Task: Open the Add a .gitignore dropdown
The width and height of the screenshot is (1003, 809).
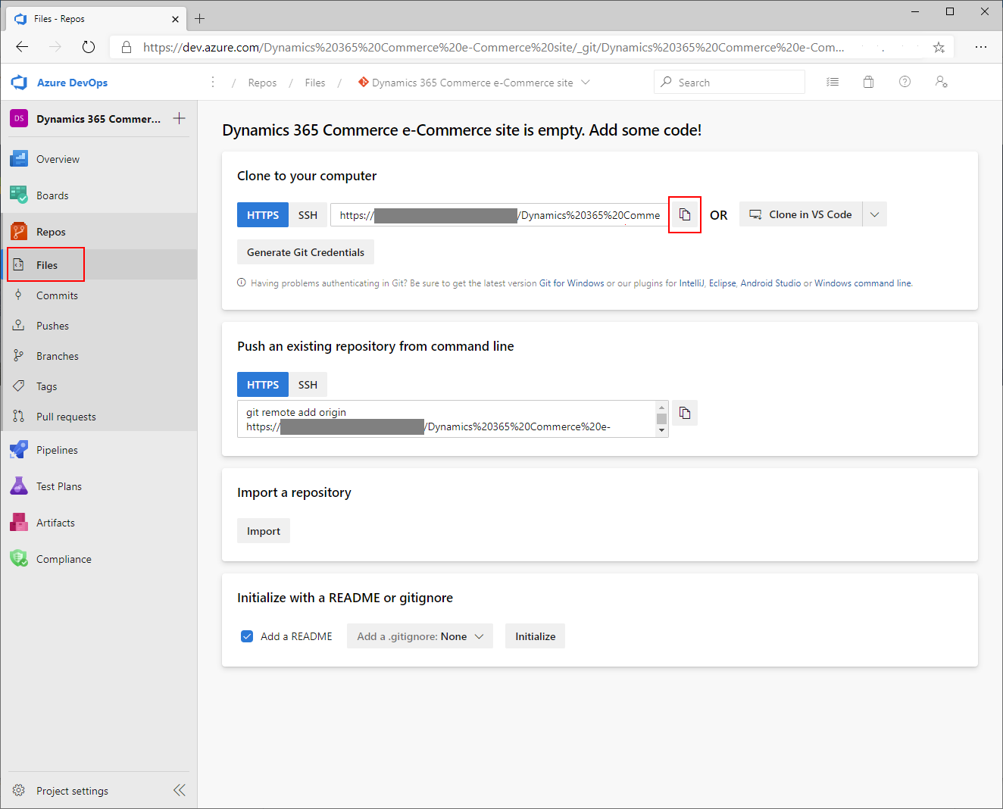Action: 420,636
